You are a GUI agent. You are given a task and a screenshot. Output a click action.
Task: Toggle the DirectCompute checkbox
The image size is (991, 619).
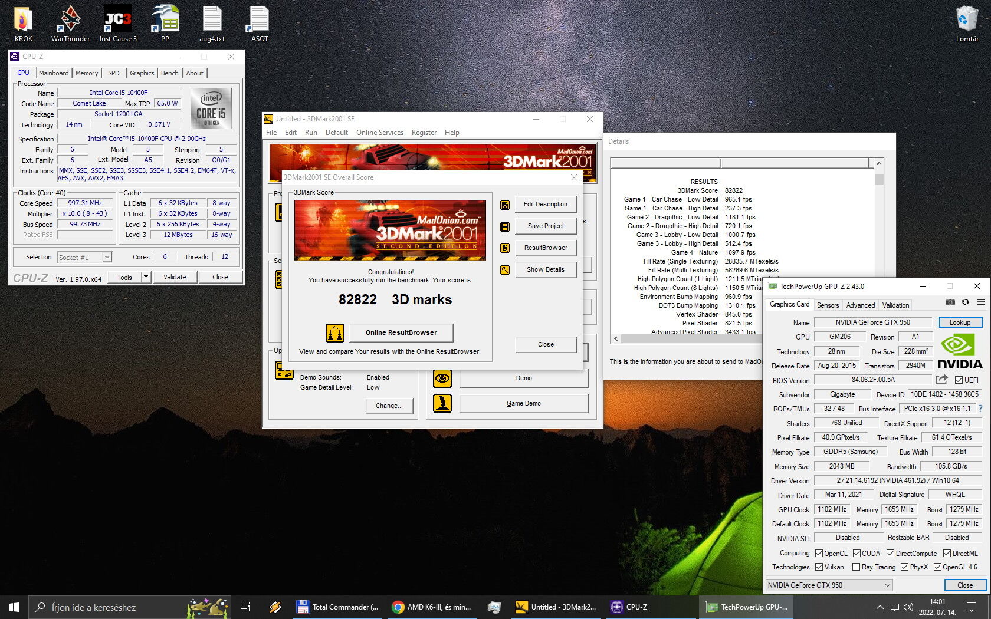890,554
